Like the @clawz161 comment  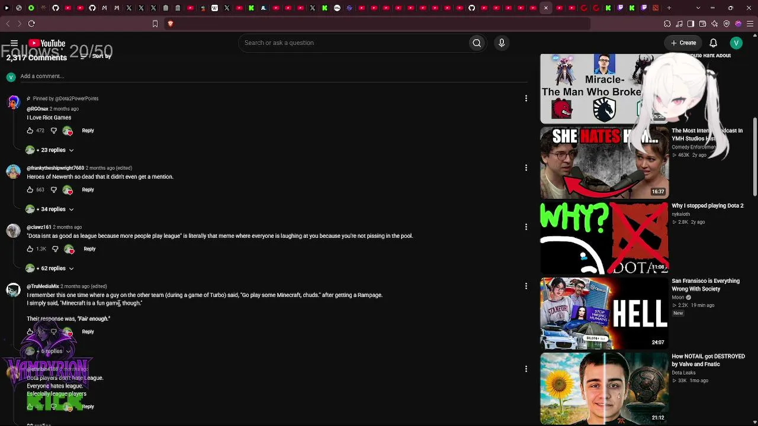coord(30,249)
